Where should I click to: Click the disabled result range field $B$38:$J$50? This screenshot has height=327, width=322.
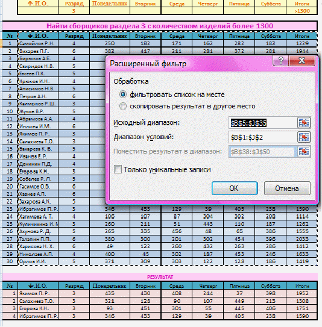[262, 152]
